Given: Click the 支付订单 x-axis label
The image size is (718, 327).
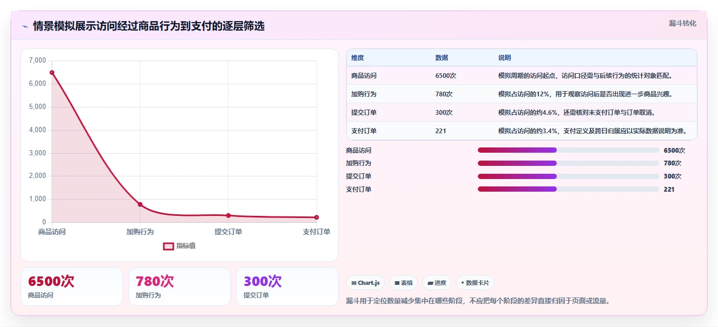Looking at the screenshot, I should pyautogui.click(x=317, y=232).
